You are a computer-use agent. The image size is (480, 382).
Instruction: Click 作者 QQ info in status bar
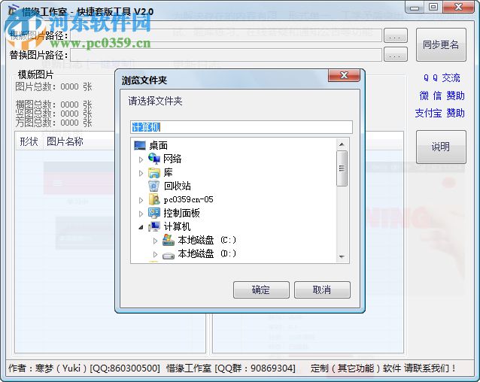[x=84, y=368]
